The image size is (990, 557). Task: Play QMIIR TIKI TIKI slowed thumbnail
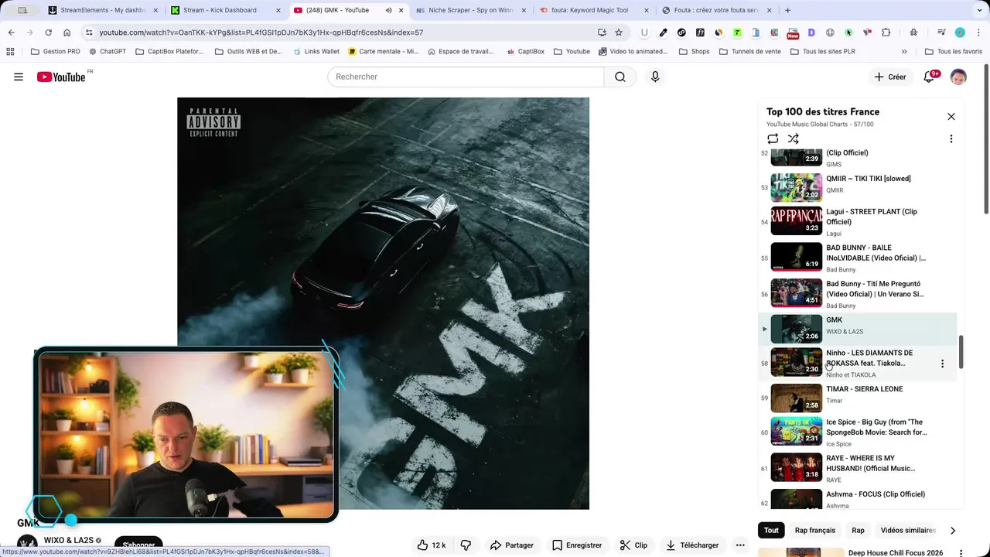(x=796, y=187)
